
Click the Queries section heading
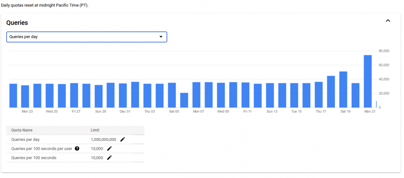[x=17, y=23]
